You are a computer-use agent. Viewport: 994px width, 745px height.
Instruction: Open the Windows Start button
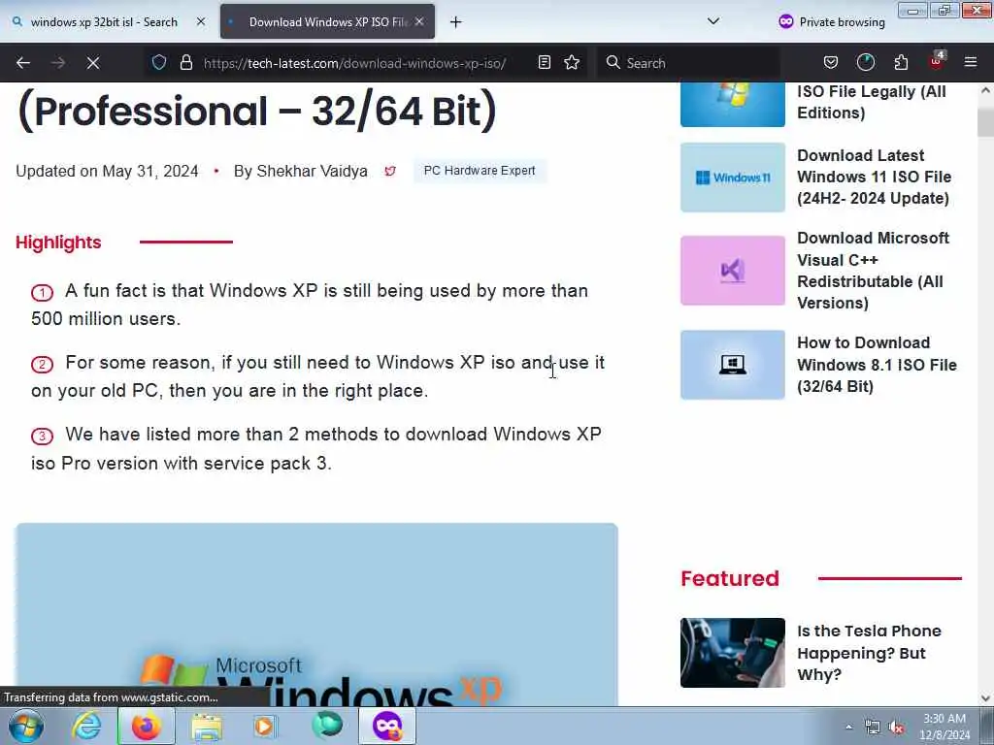tap(26, 726)
